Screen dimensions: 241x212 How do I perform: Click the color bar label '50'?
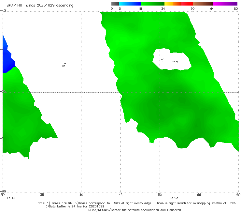[192, 9]
